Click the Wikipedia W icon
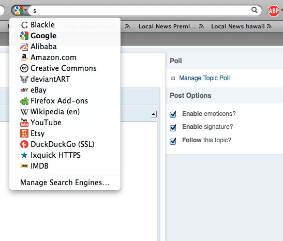 [x=24, y=112]
